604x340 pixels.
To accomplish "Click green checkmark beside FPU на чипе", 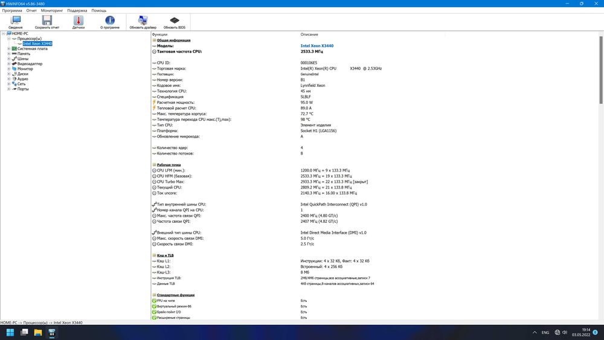I will (154, 301).
